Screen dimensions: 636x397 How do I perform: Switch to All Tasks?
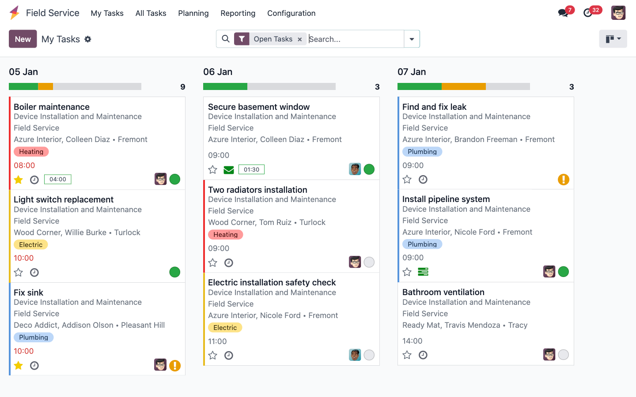pyautogui.click(x=151, y=13)
